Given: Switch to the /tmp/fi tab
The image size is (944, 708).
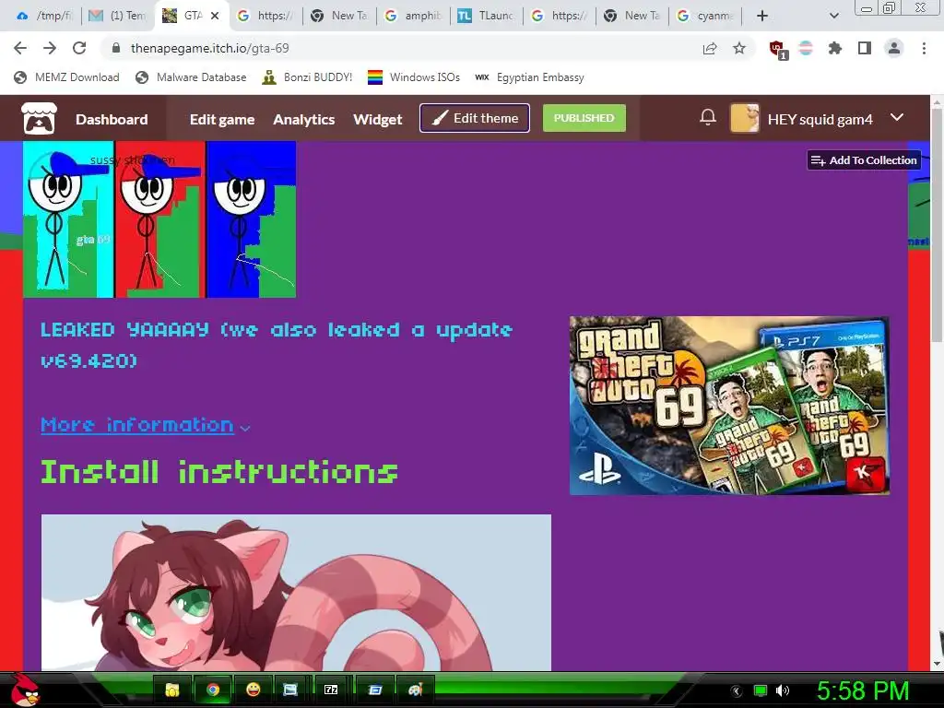Looking at the screenshot, I should pos(44,17).
